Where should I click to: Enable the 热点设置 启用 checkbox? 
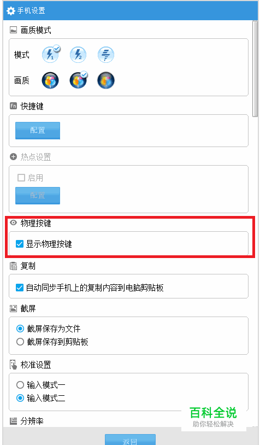coord(21,178)
